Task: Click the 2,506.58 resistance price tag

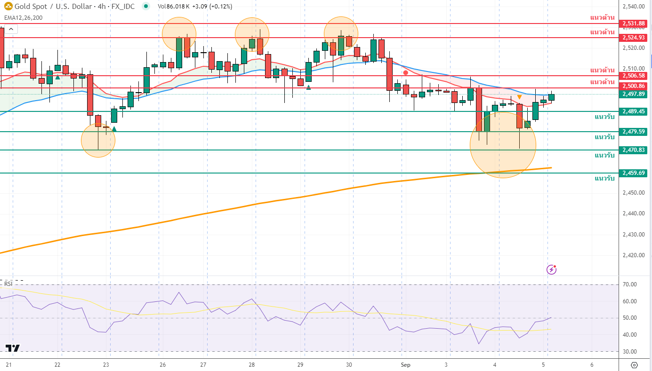Action: [633, 76]
